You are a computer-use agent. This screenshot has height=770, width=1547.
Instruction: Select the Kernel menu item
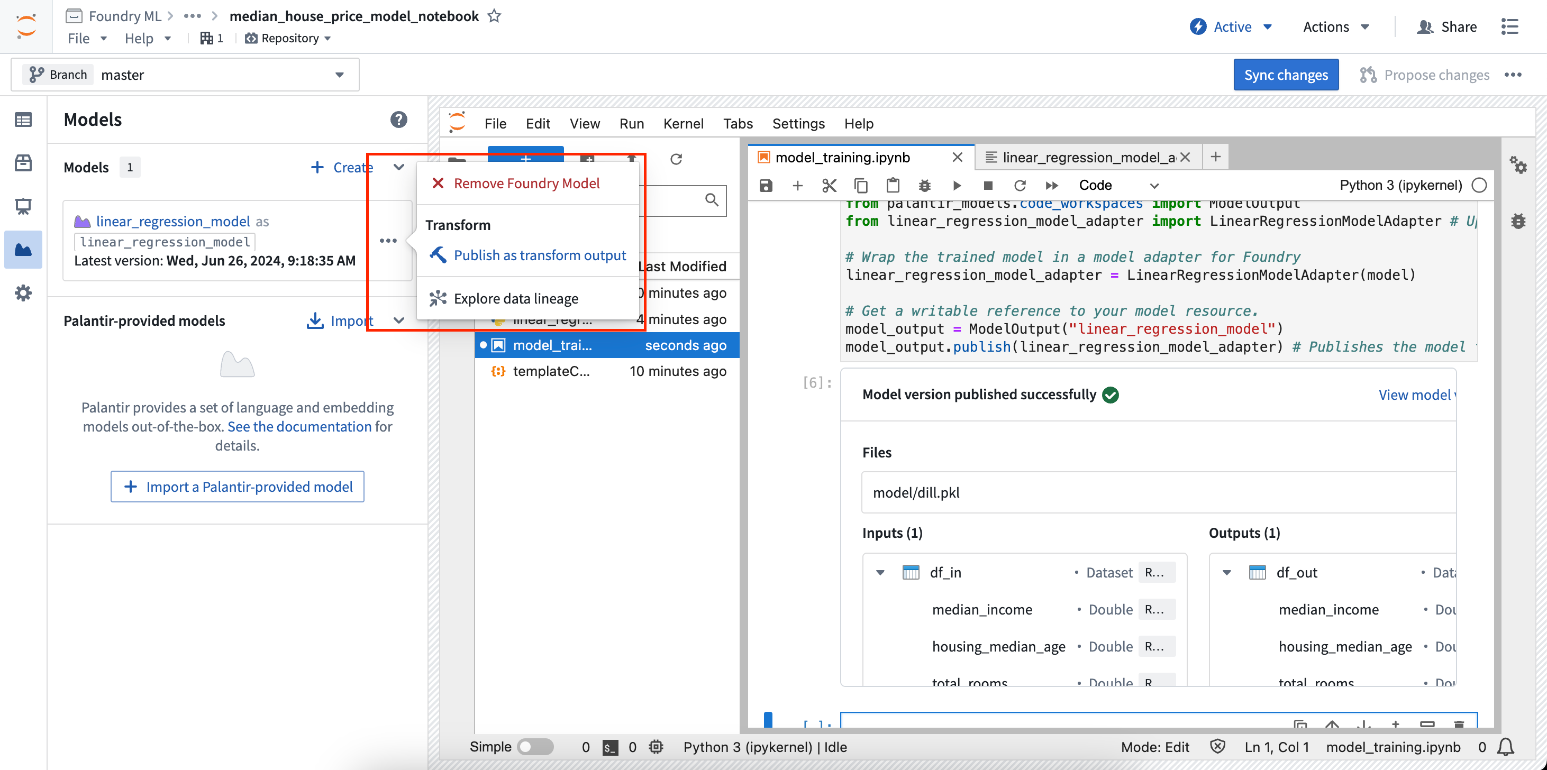(683, 122)
